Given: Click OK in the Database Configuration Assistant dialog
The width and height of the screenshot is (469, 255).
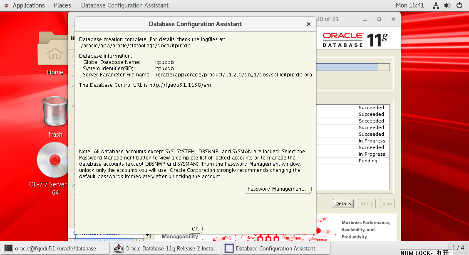Looking at the screenshot, I should [195, 229].
